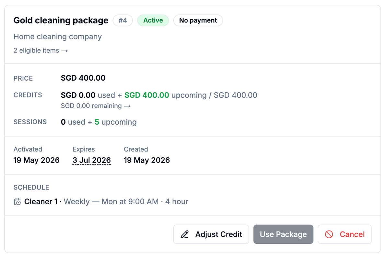
Task: Open the 2 eligible items link
Action: pyautogui.click(x=41, y=51)
